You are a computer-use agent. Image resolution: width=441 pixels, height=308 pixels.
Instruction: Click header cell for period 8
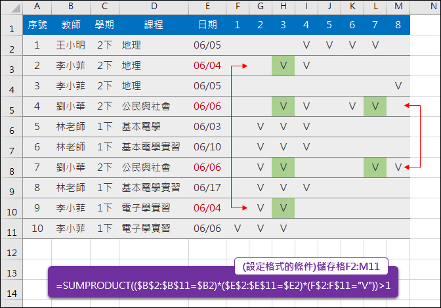click(x=398, y=25)
